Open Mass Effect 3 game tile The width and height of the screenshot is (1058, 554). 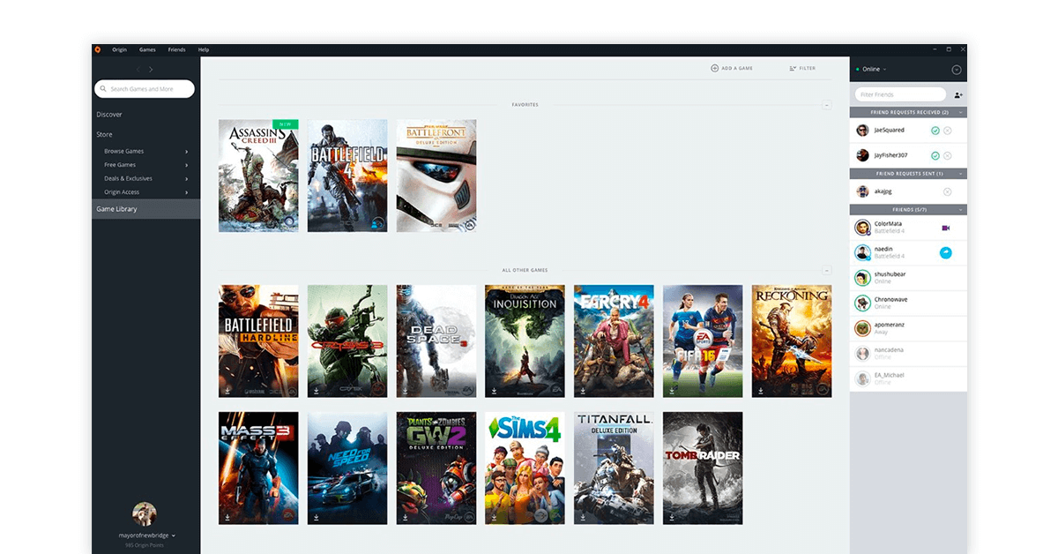[x=258, y=468]
